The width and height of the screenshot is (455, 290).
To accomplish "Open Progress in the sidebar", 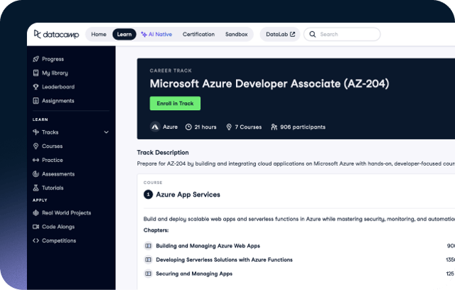I will point(53,59).
